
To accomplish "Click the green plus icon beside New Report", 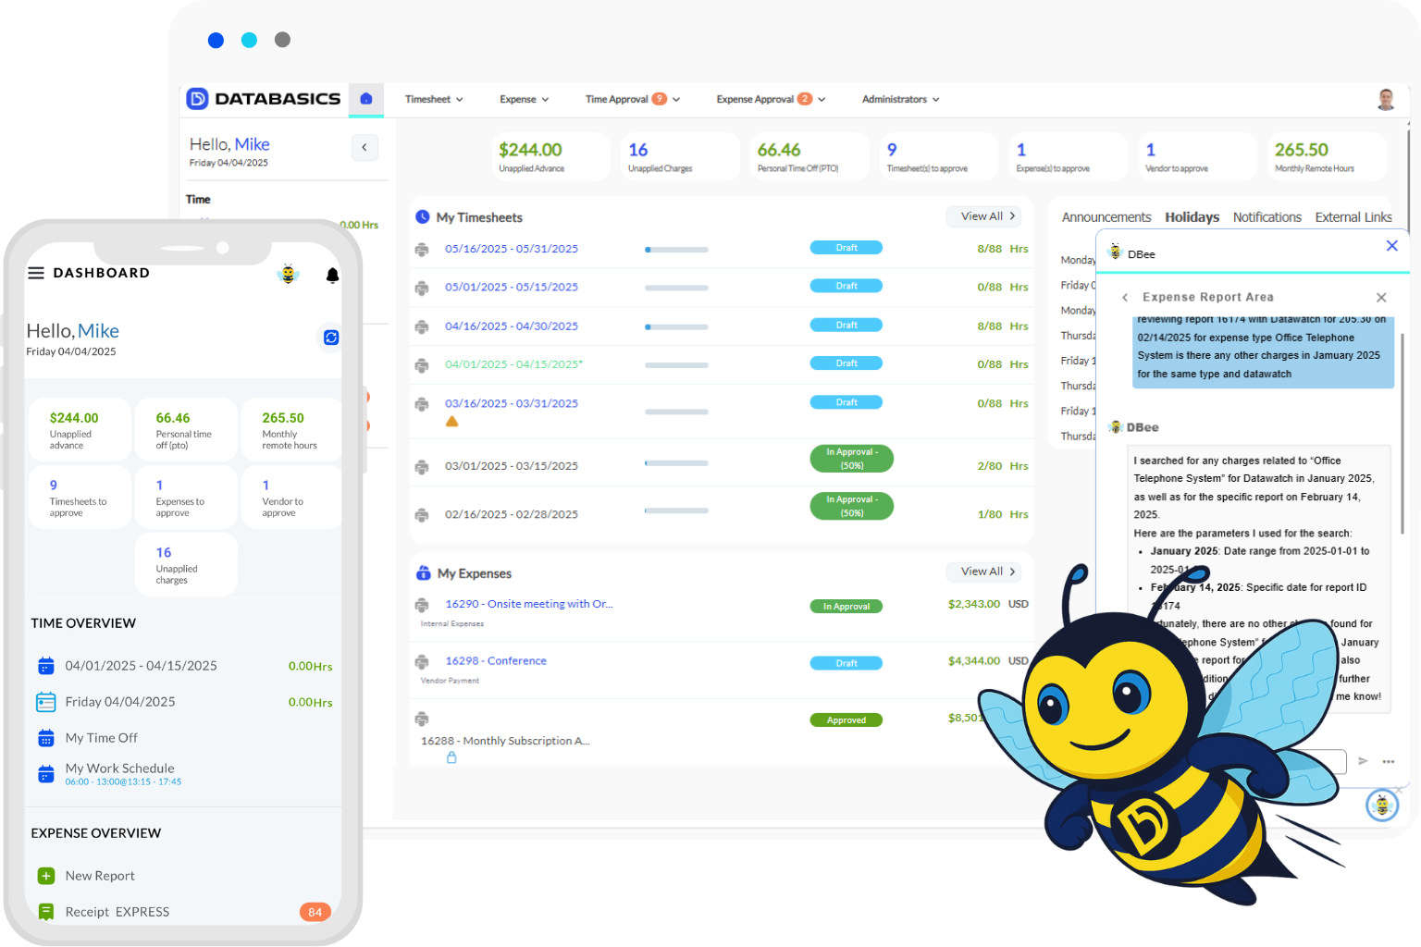I will [x=45, y=875].
